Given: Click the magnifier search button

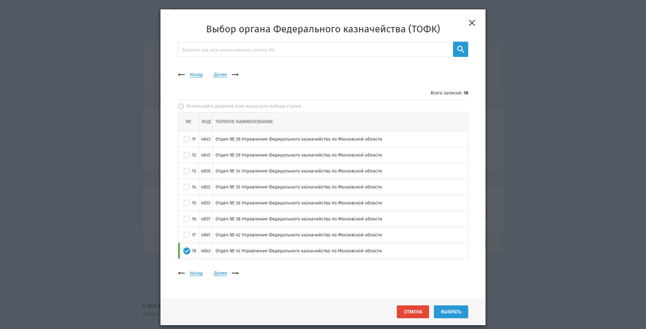Looking at the screenshot, I should tap(460, 49).
